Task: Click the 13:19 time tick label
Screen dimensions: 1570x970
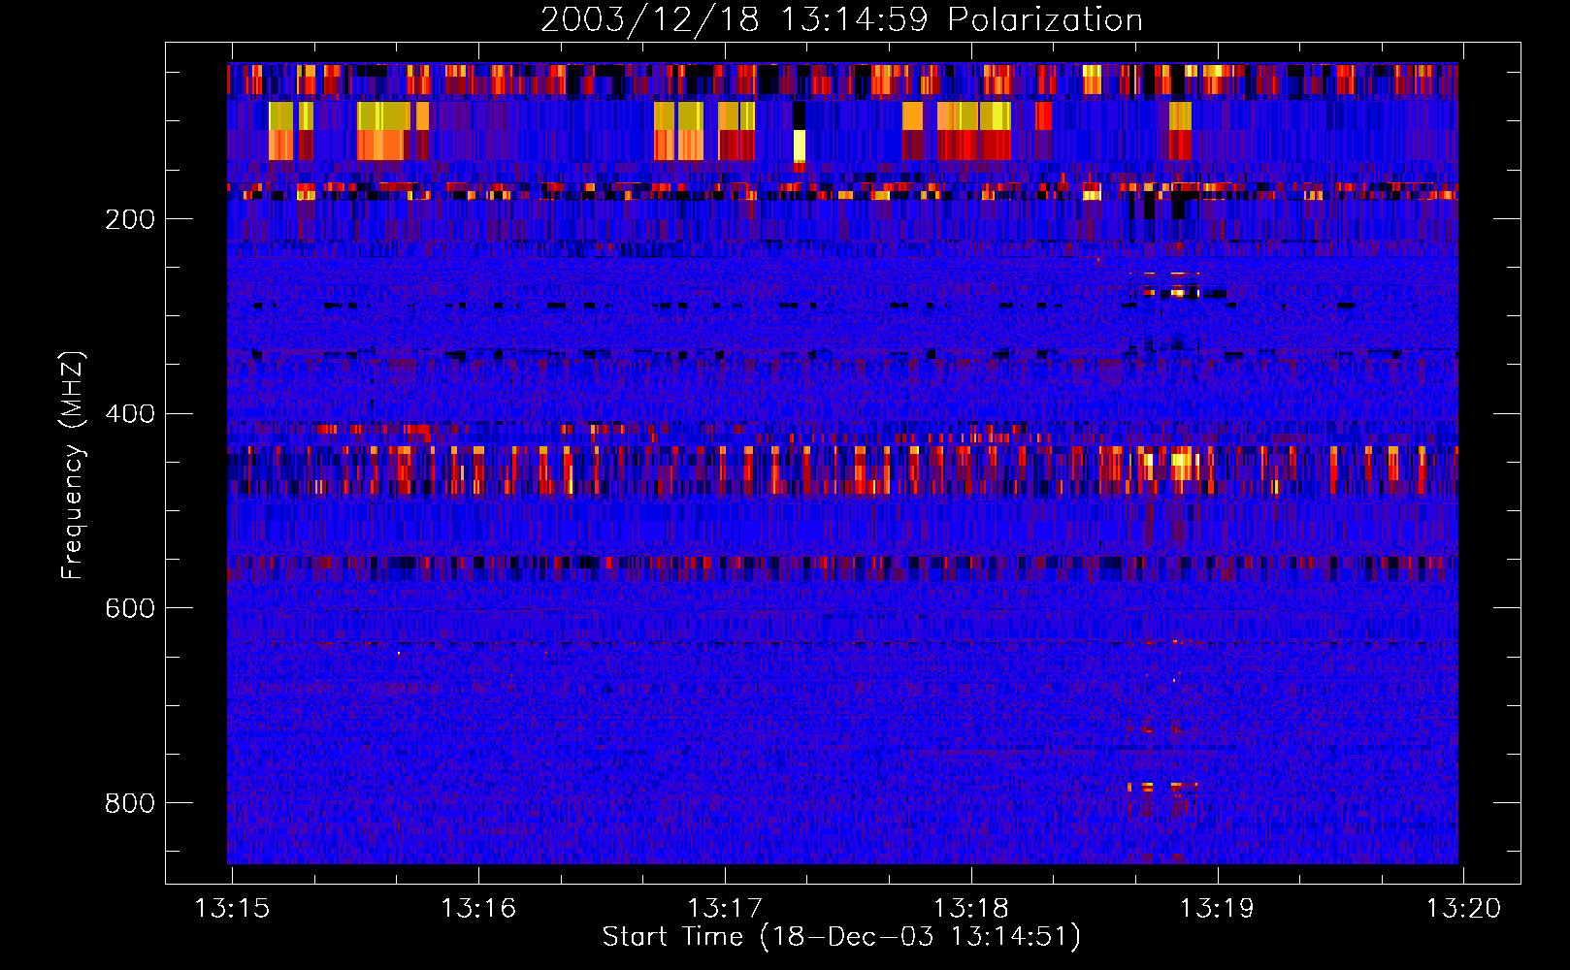Action: coord(1217,909)
